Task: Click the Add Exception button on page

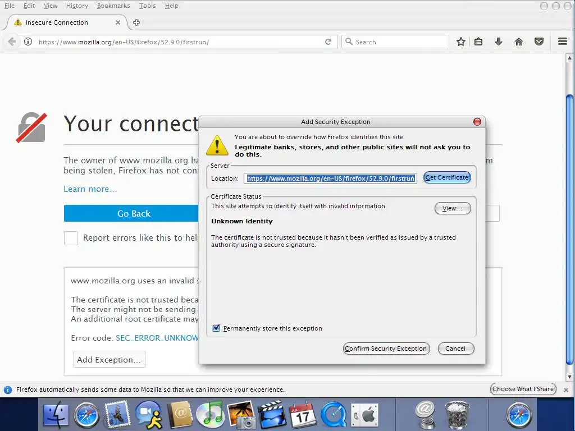Action: pos(109,360)
